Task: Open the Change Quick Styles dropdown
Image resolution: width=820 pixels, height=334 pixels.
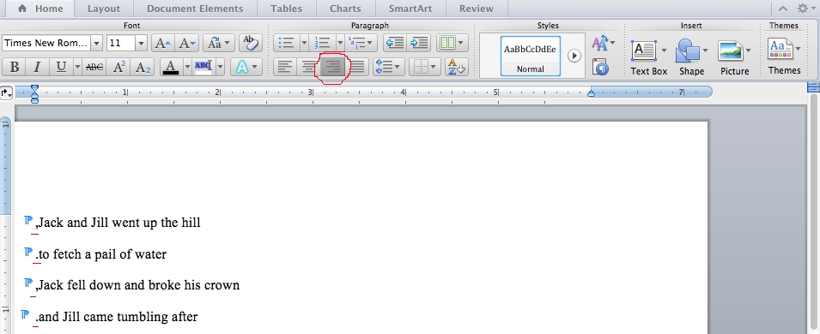Action: pyautogui.click(x=603, y=43)
